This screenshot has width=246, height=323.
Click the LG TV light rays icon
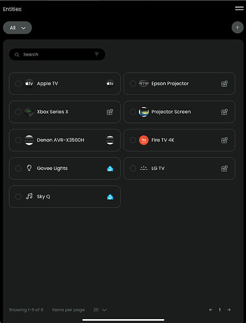(x=143, y=168)
